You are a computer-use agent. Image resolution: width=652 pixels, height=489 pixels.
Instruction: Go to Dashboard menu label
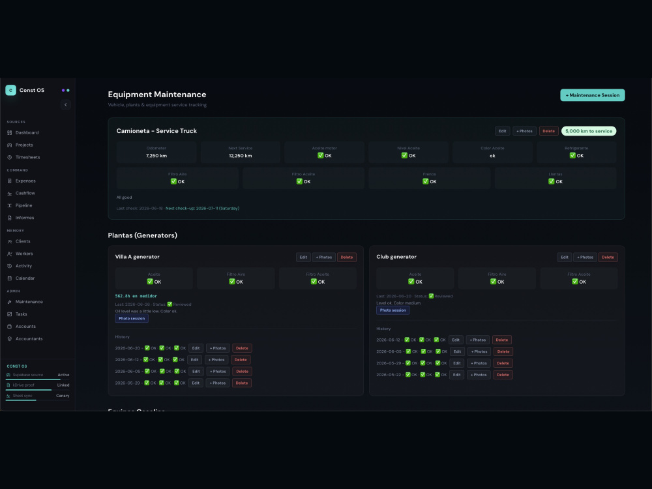click(27, 132)
